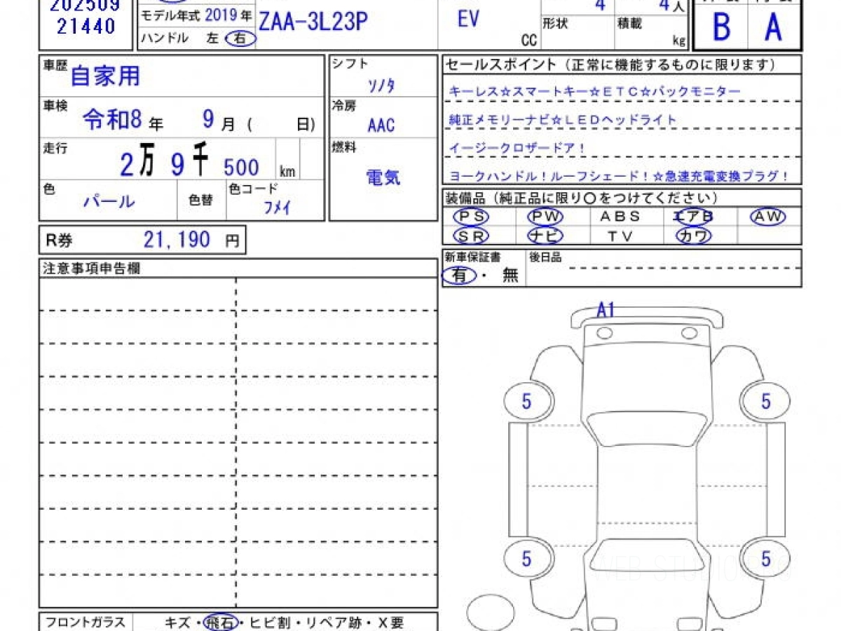Click the mileage value 500 km
This screenshot has width=841, height=631.
(241, 167)
